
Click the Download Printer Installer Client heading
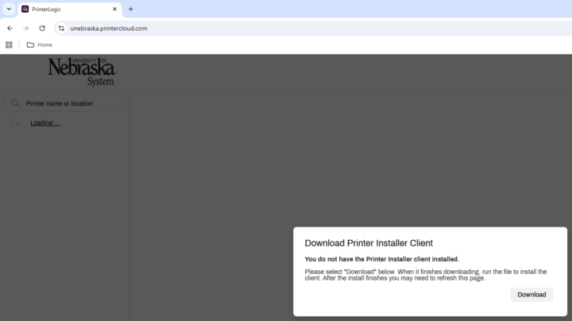point(369,243)
